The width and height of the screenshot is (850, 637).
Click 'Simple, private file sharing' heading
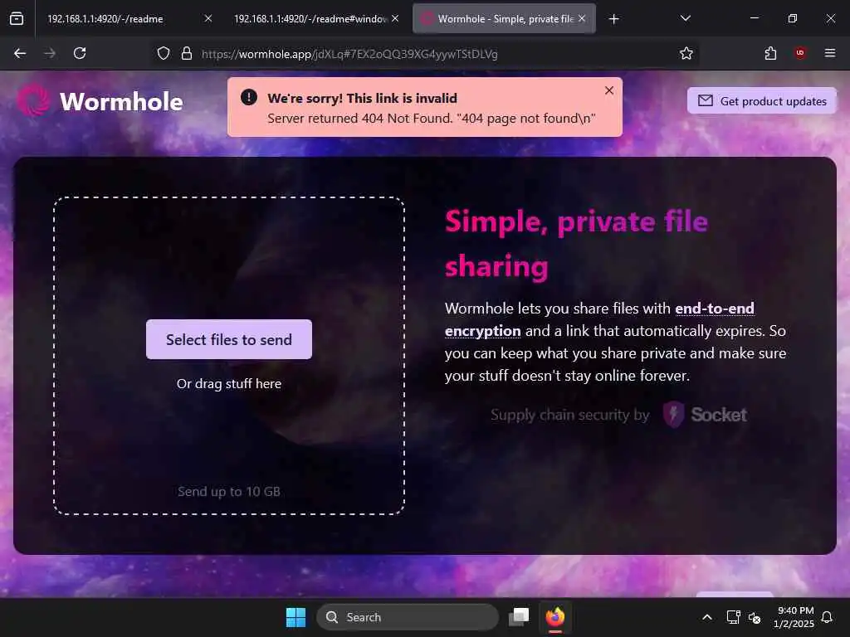576,244
